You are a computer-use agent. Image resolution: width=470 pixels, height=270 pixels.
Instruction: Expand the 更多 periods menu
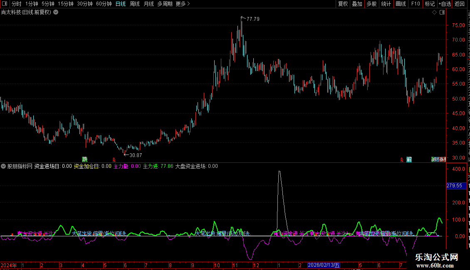183,4
